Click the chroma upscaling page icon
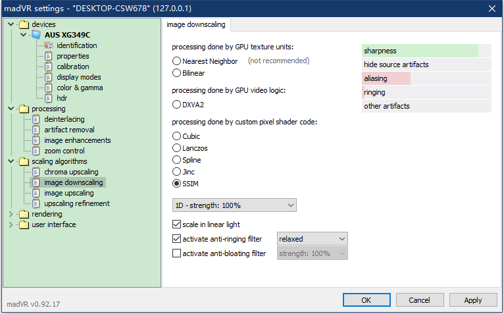Image resolution: width=504 pixels, height=314 pixels. [36, 172]
